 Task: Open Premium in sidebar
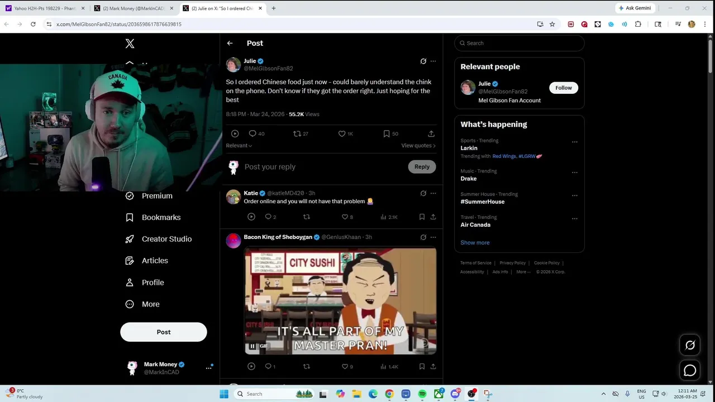[149, 196]
